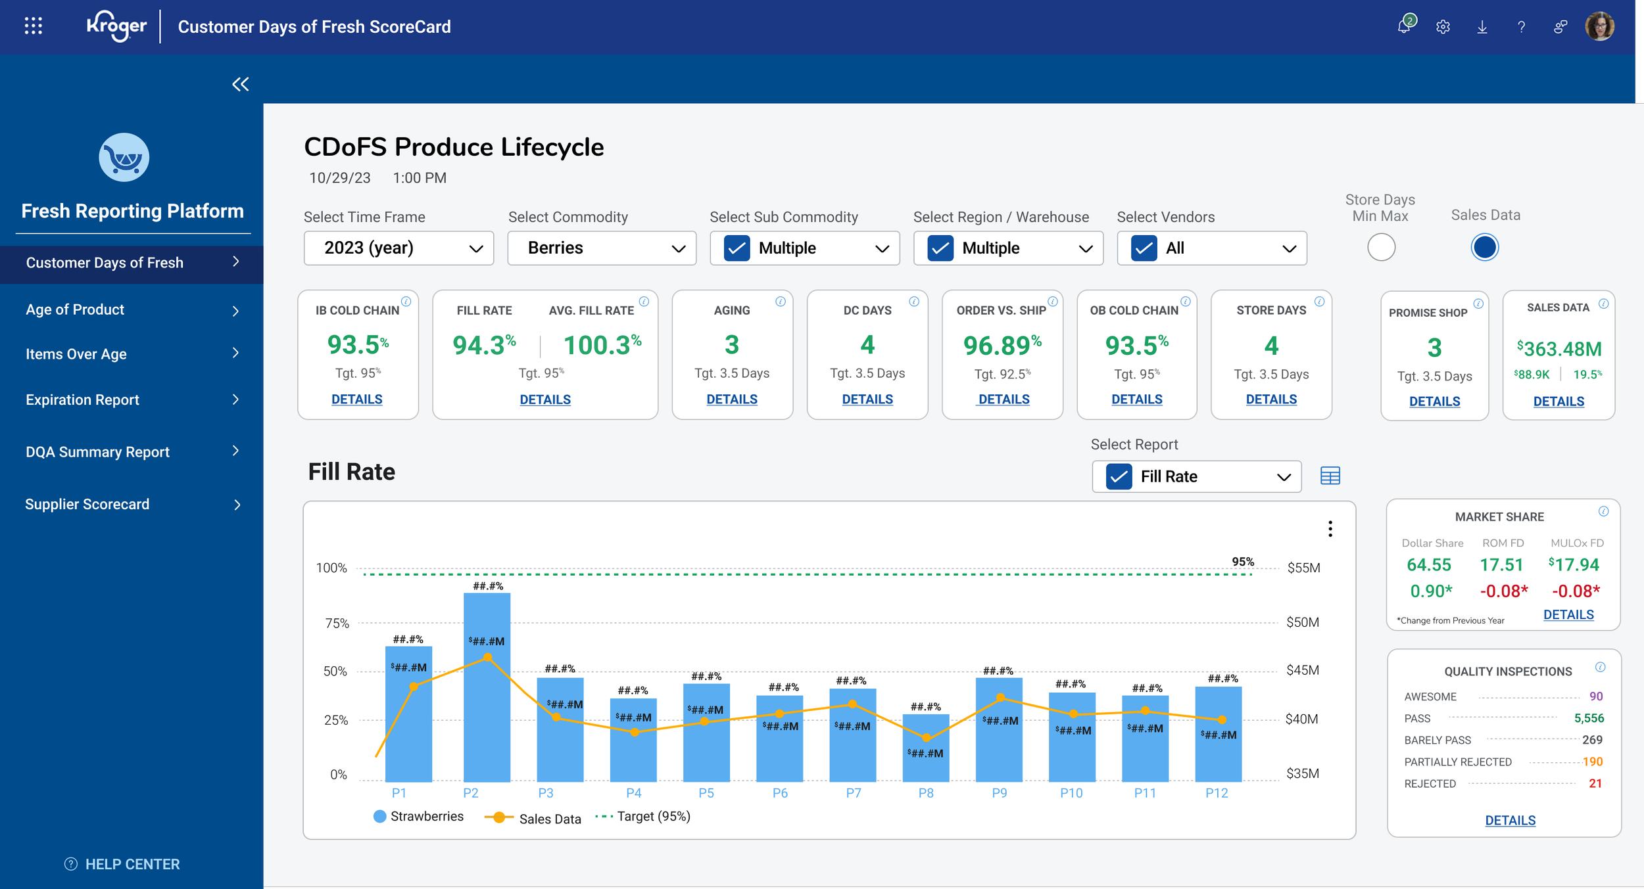The width and height of the screenshot is (1644, 889).
Task: Open DETAILS link under Aging
Action: [x=732, y=399]
